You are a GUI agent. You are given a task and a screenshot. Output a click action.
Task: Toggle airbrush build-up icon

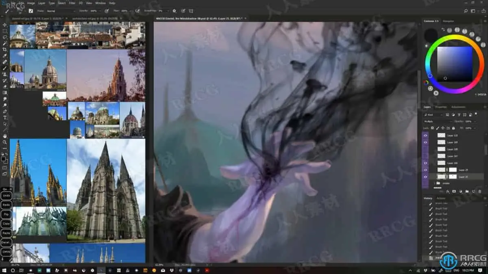click(x=137, y=11)
